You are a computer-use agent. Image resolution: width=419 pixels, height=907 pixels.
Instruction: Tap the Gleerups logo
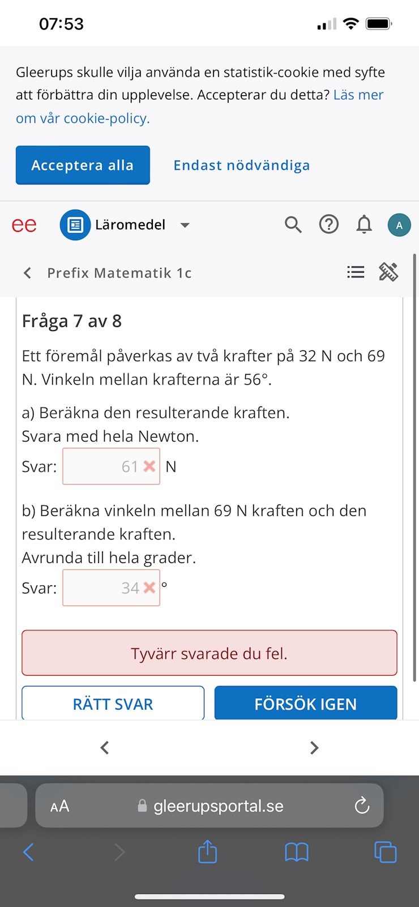pos(24,225)
